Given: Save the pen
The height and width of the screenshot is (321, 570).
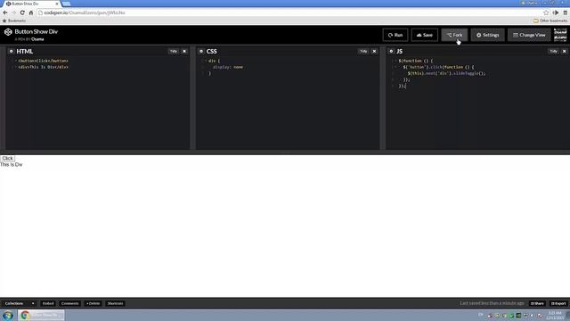Looking at the screenshot, I should 425,35.
